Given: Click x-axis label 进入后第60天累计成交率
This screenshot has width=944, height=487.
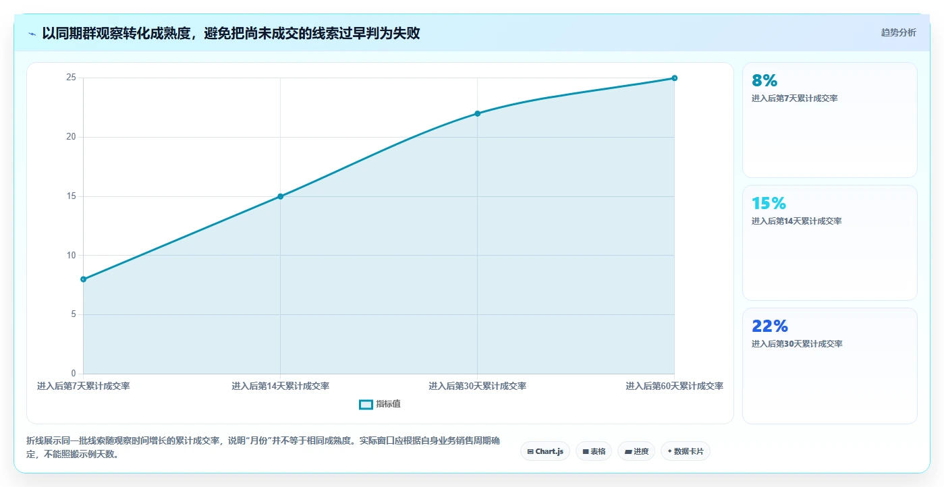Looking at the screenshot, I should [674, 386].
